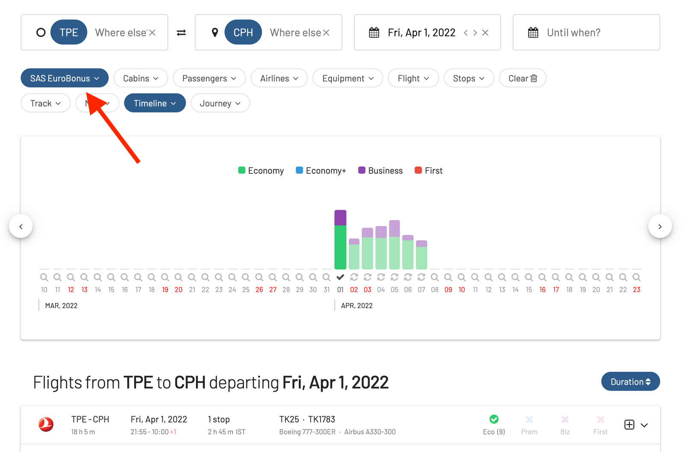This screenshot has height=452, width=684.
Task: Clear the departure date with X
Action: coord(485,33)
